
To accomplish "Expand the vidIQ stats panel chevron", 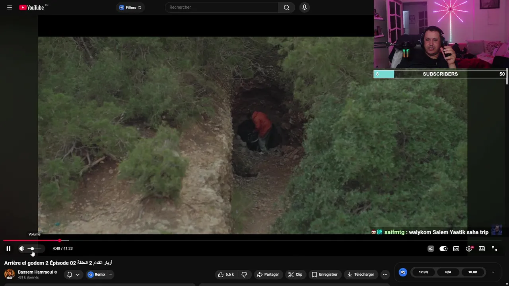I will pyautogui.click(x=493, y=272).
